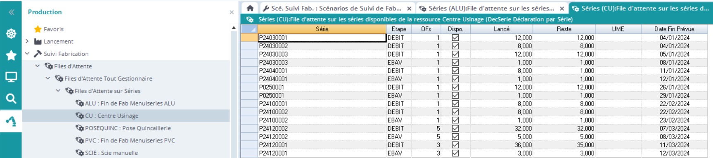Collapse the Files d'Attente sur Séries node
This screenshot has height=158, width=713.
(x=58, y=91)
